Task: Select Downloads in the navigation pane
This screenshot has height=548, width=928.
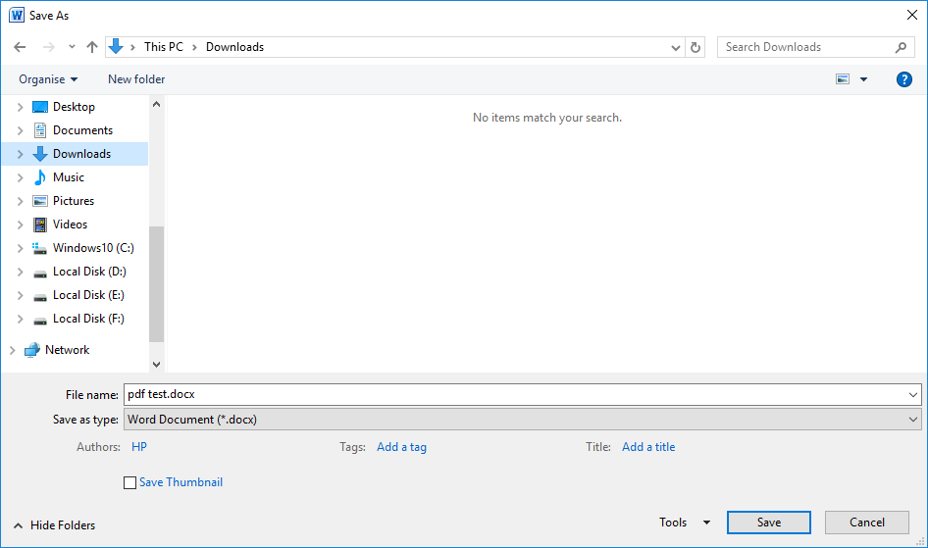Action: point(75,154)
